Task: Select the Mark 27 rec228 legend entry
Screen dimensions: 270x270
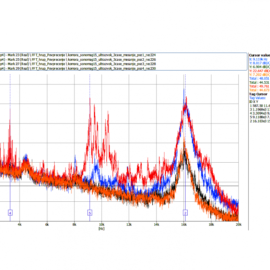Action: pyautogui.click(x=79, y=64)
